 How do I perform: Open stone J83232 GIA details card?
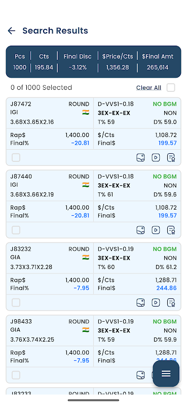(x=93, y=276)
